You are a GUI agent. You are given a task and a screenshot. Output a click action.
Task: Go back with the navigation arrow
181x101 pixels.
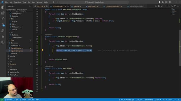pos(54,2)
